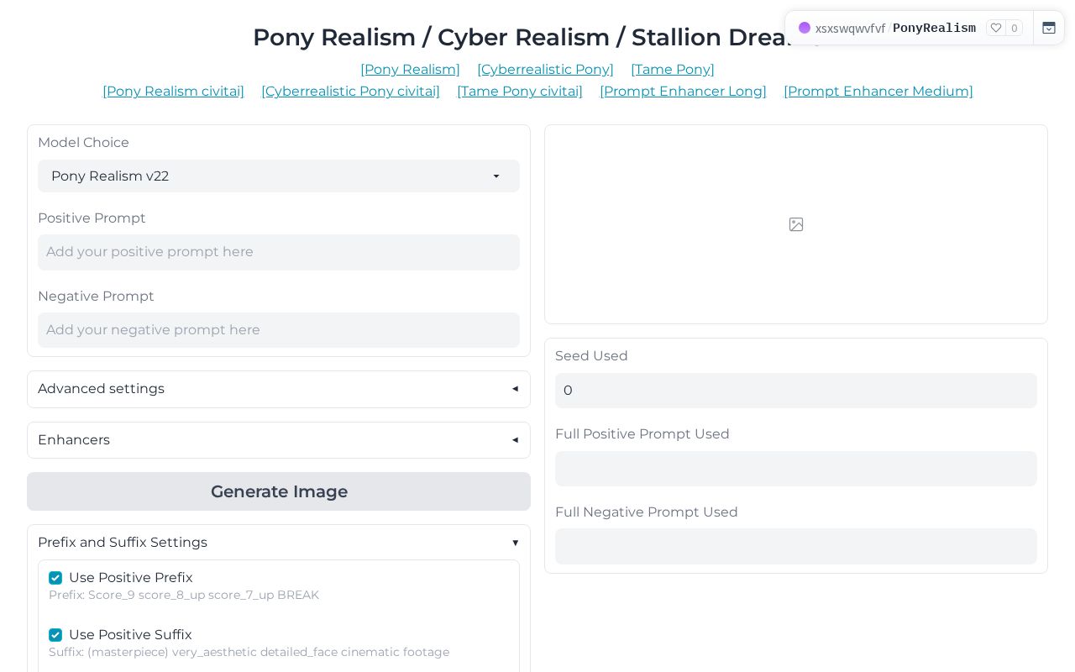The width and height of the screenshot is (1075, 672).
Task: Click the xsxswqwvfvf username link
Action: (x=850, y=29)
